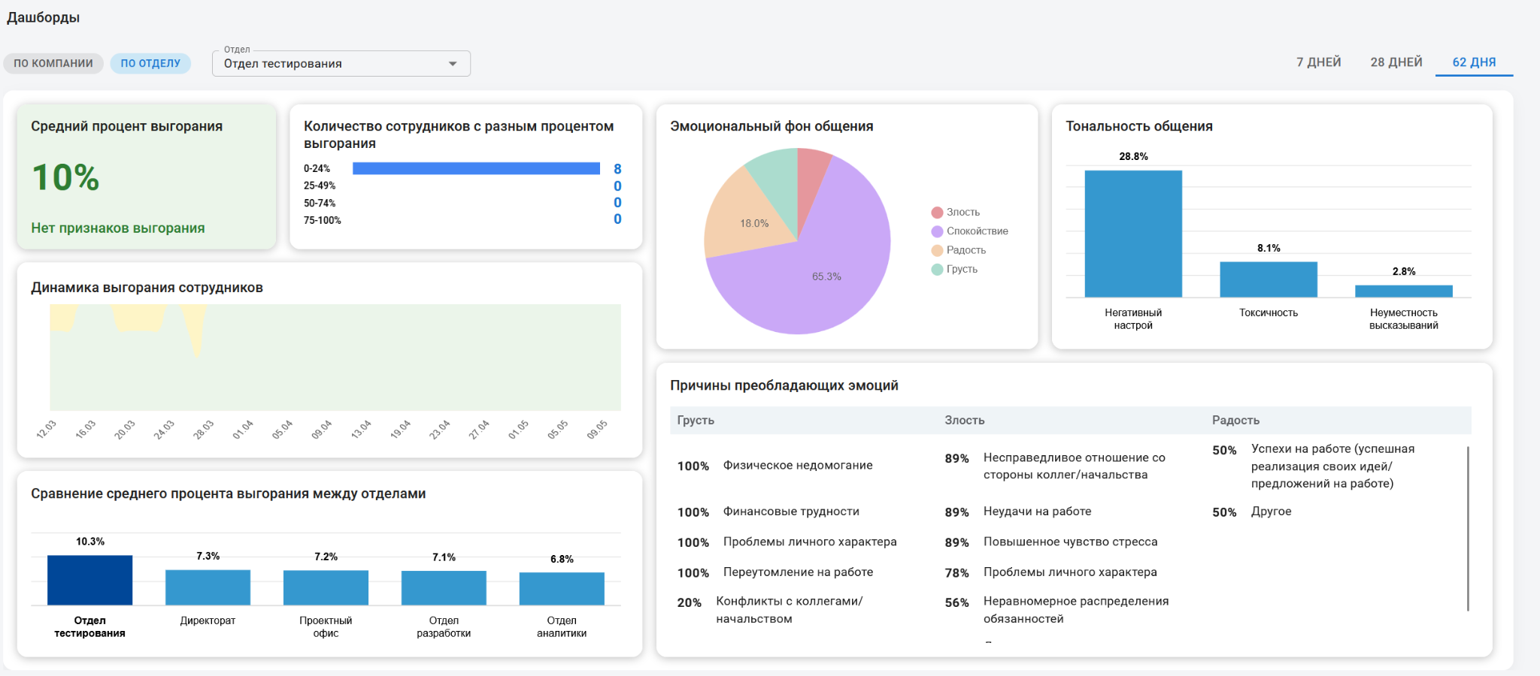This screenshot has width=1540, height=676.
Task: Click the Грусть legend circle icon
Action: point(937,269)
